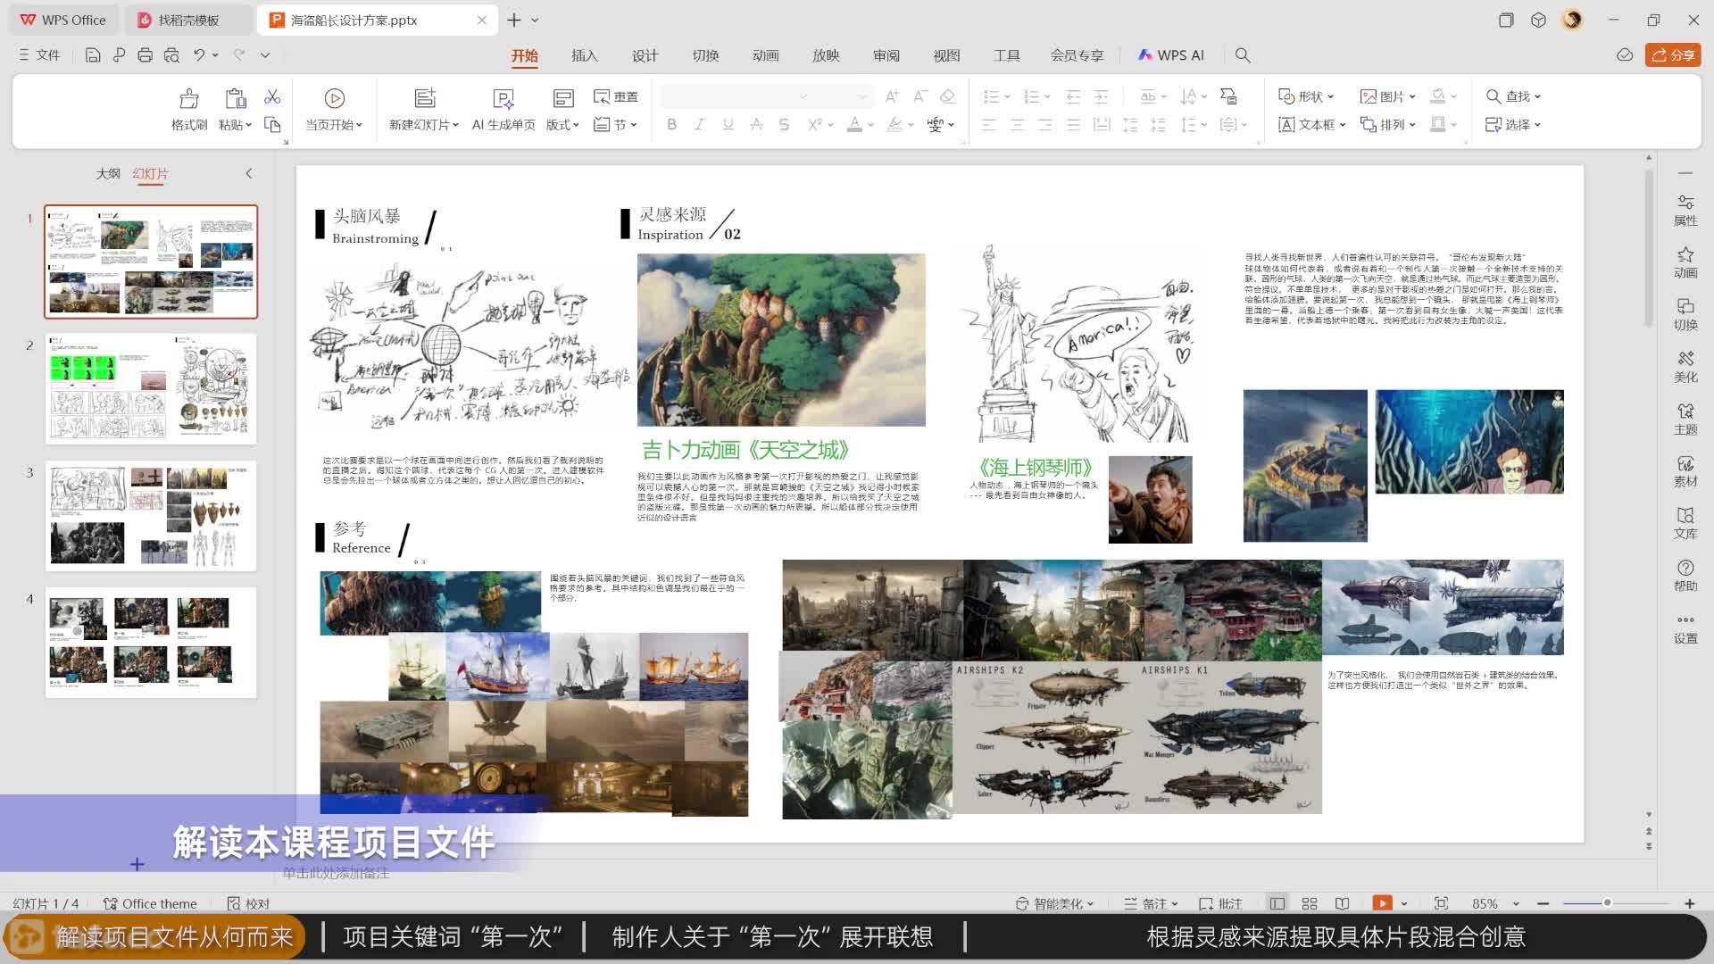
Task: Open the 属性 properties side panel
Action: coord(1685,211)
